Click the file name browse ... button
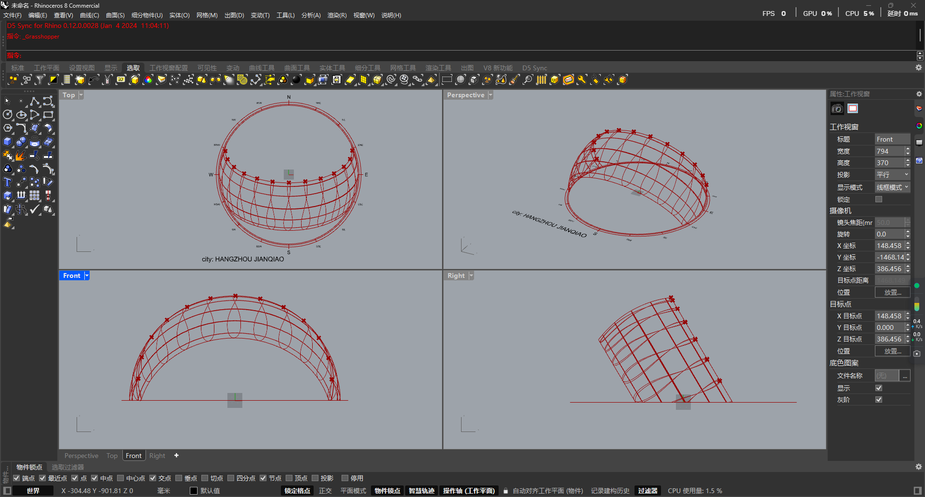Viewport: 925px width, 497px height. point(905,376)
